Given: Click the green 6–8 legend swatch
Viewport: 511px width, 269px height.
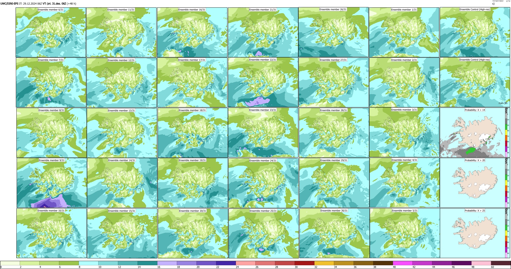Looking at the screenshot, I should pyautogui.click(x=69, y=263).
